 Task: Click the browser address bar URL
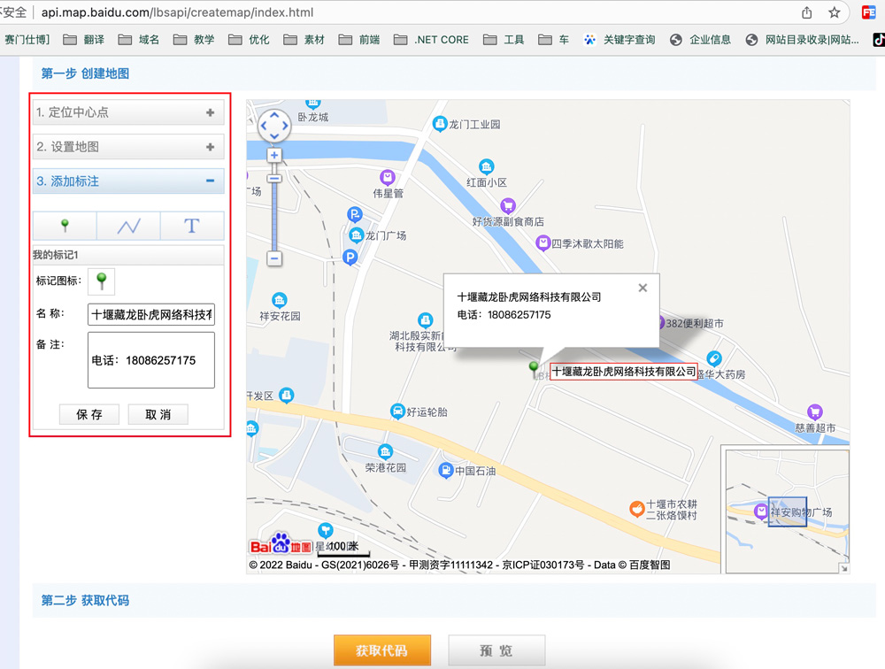coord(177,12)
